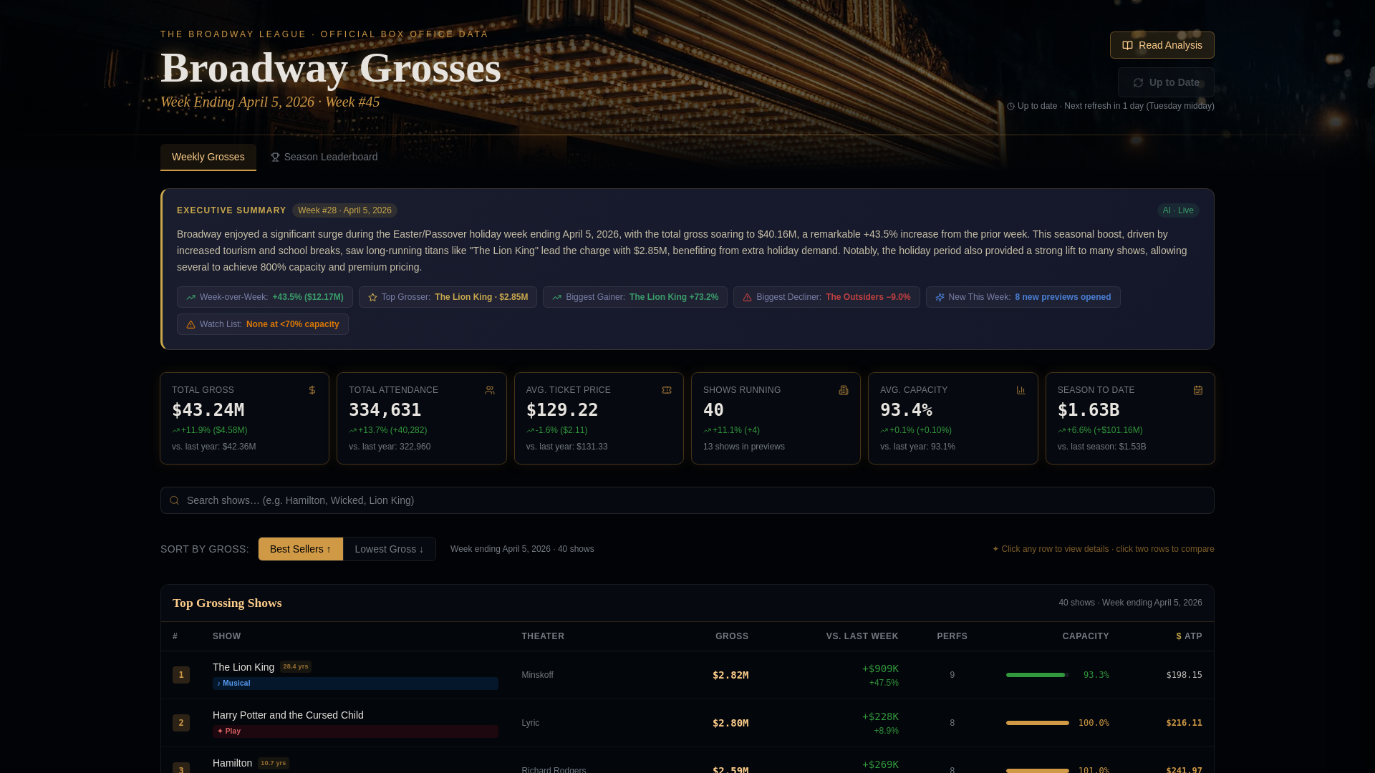
Task: Click rank badge 2 in the table
Action: tap(181, 723)
